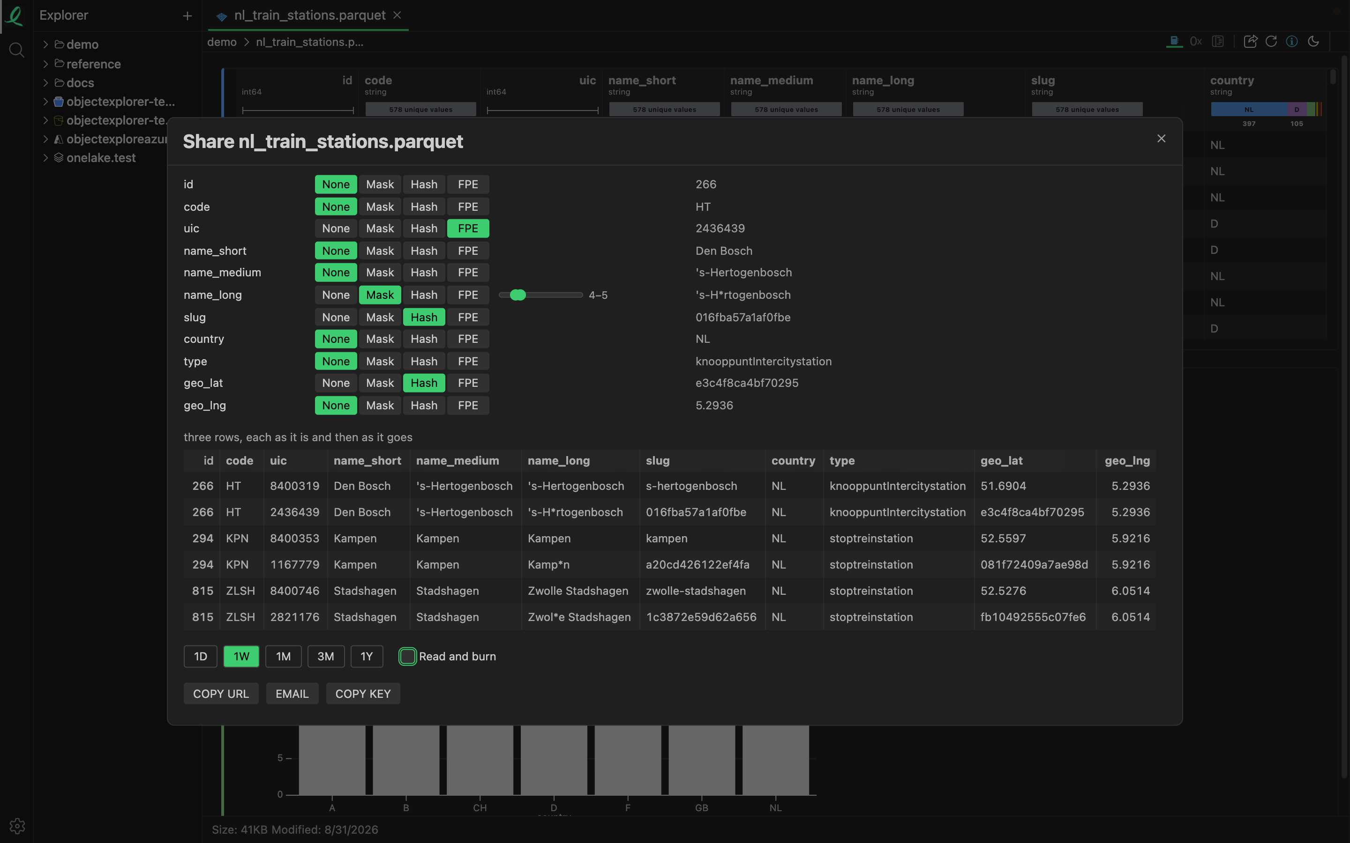Image resolution: width=1350 pixels, height=843 pixels.
Task: Select Mask option for the id field
Action: 380,185
